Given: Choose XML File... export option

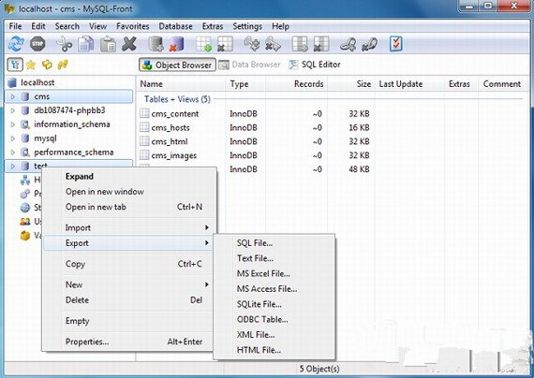Looking at the screenshot, I should pos(256,335).
